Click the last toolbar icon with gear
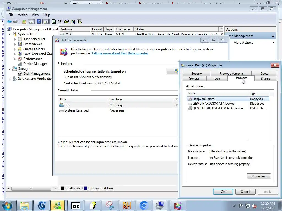 click(x=79, y=22)
